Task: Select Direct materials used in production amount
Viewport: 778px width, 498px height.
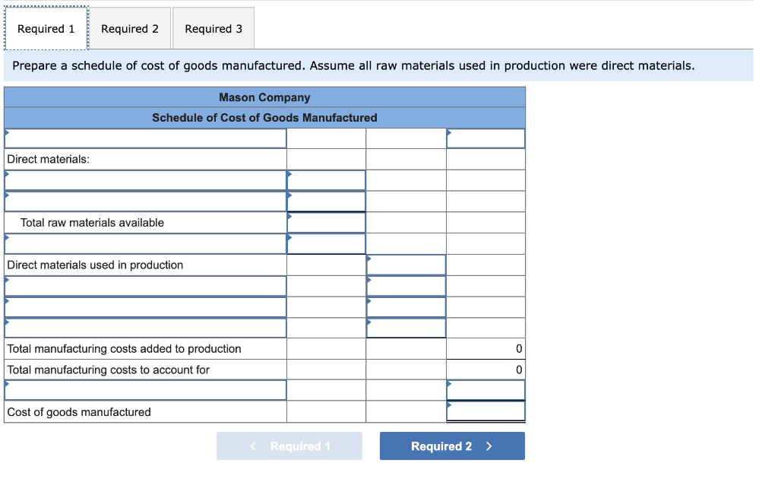Action: (406, 265)
